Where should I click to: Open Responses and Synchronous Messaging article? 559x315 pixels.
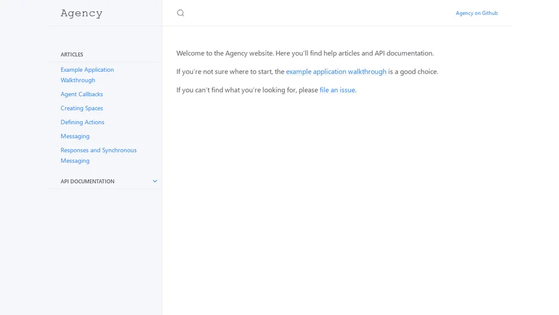coord(99,155)
